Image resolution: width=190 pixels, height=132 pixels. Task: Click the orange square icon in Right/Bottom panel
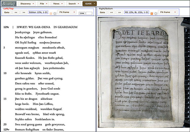152,14
